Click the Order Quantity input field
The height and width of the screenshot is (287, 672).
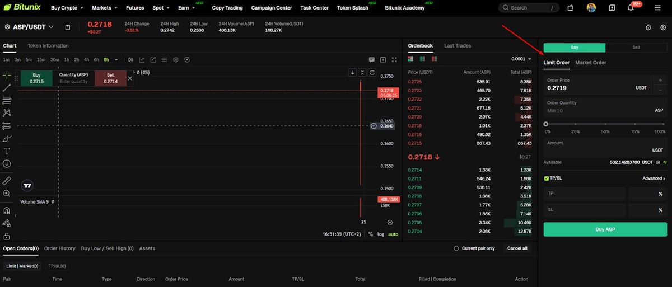(594, 111)
